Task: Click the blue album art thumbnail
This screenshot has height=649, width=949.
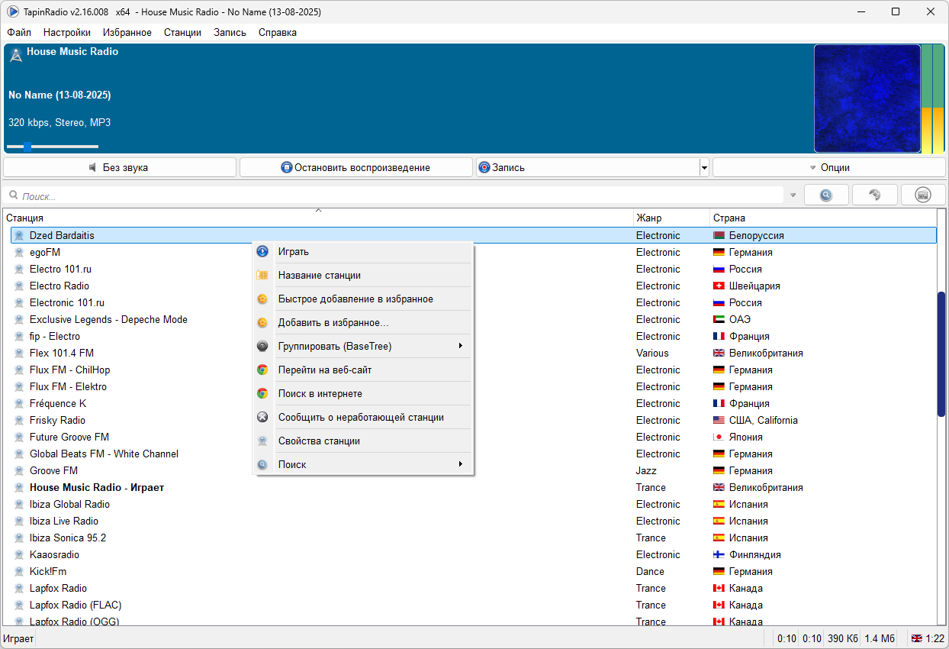Action: tap(867, 98)
